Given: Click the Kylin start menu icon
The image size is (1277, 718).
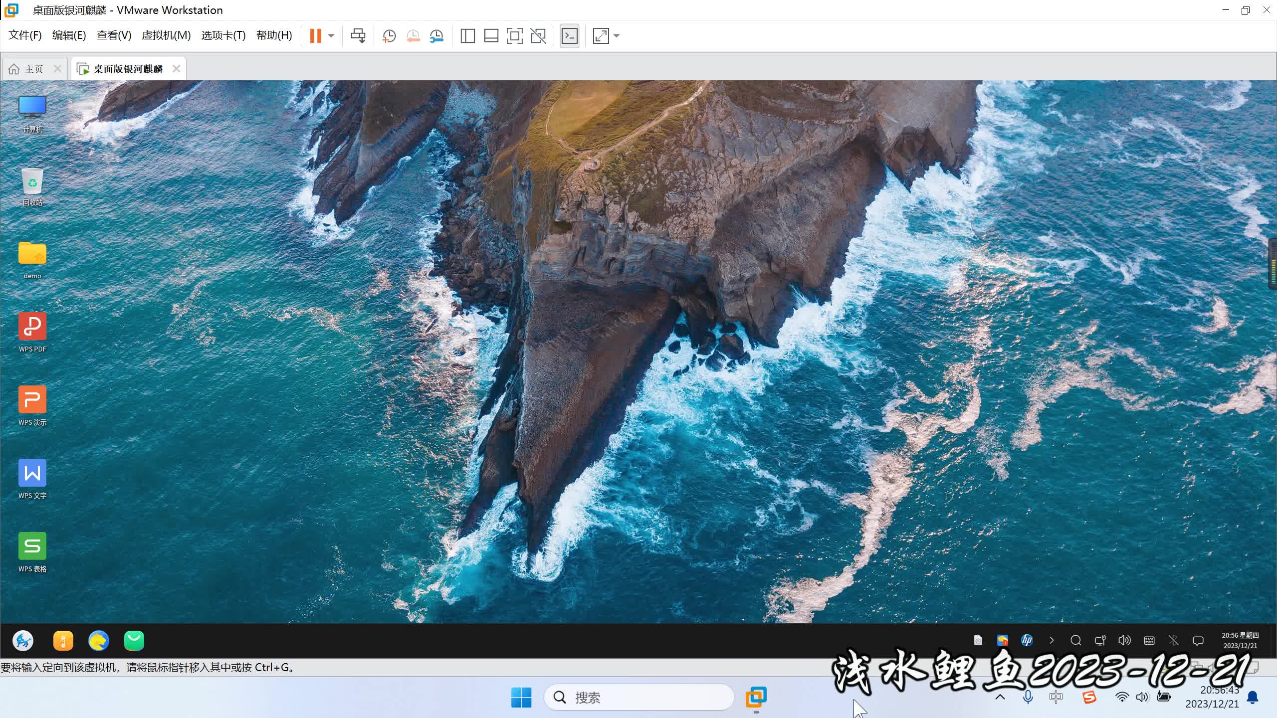Looking at the screenshot, I should point(23,641).
